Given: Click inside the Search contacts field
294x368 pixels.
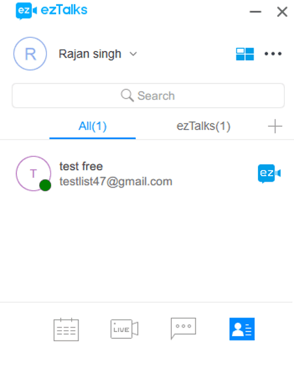Looking at the screenshot, I should tap(148, 95).
